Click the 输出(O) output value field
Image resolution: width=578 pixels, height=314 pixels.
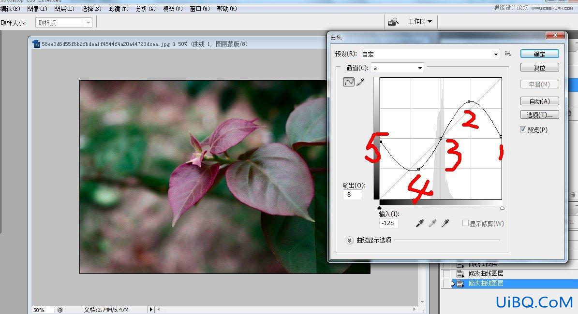(x=353, y=194)
